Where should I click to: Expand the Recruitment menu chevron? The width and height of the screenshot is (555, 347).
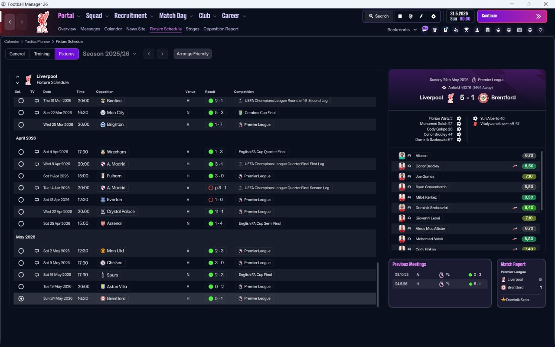click(152, 16)
